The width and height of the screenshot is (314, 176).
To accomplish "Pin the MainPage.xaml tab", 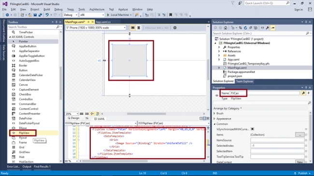I will tap(88, 22).
